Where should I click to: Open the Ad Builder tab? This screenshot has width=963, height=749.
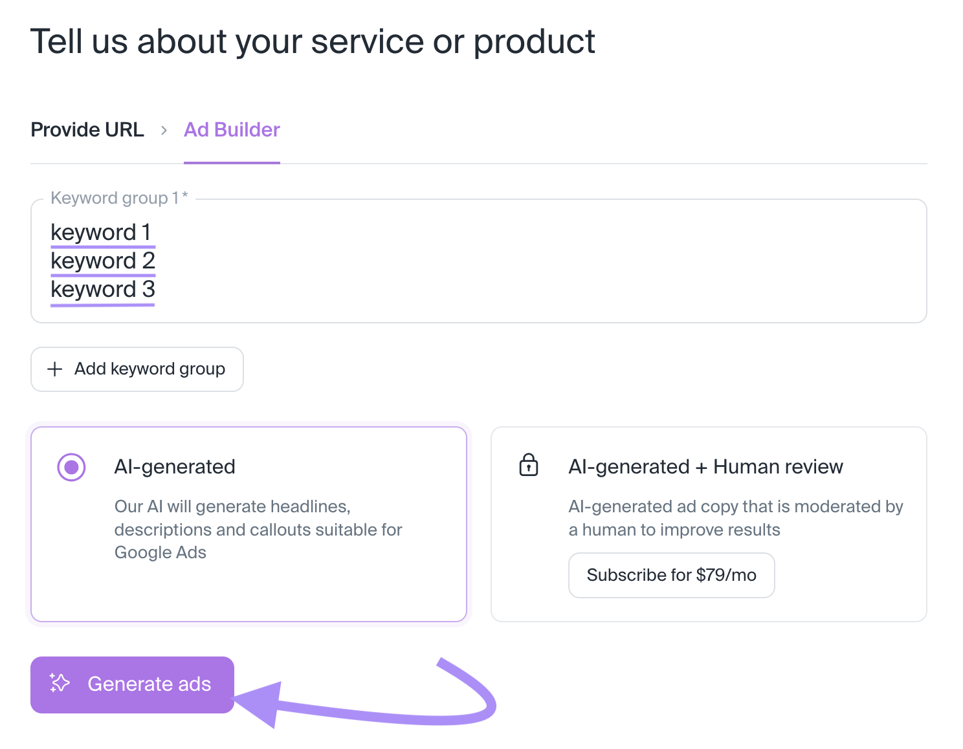pos(231,130)
